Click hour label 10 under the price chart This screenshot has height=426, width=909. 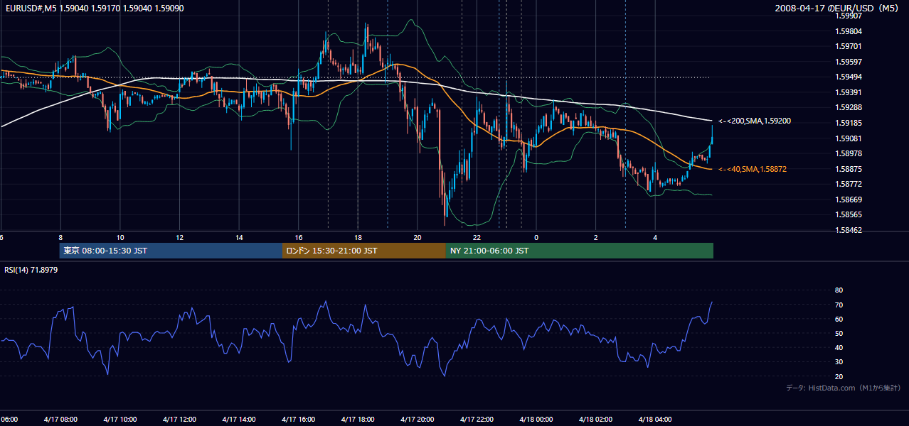(120, 237)
